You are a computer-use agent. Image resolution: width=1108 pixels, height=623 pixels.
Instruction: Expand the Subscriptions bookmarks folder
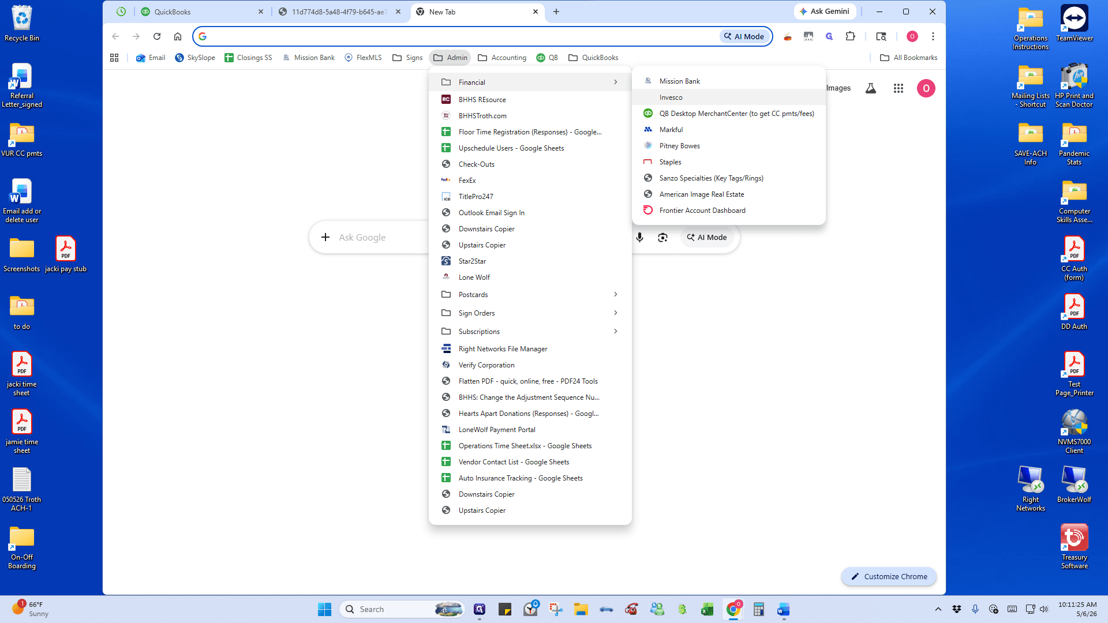530,331
